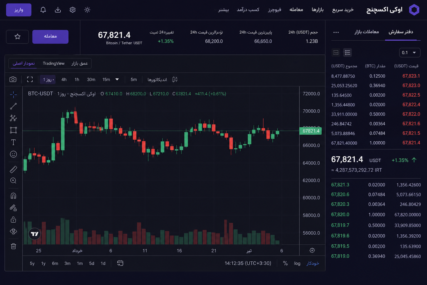427x285 pixels.
Task: Take chart snapshot with camera icon
Action: 13,79
